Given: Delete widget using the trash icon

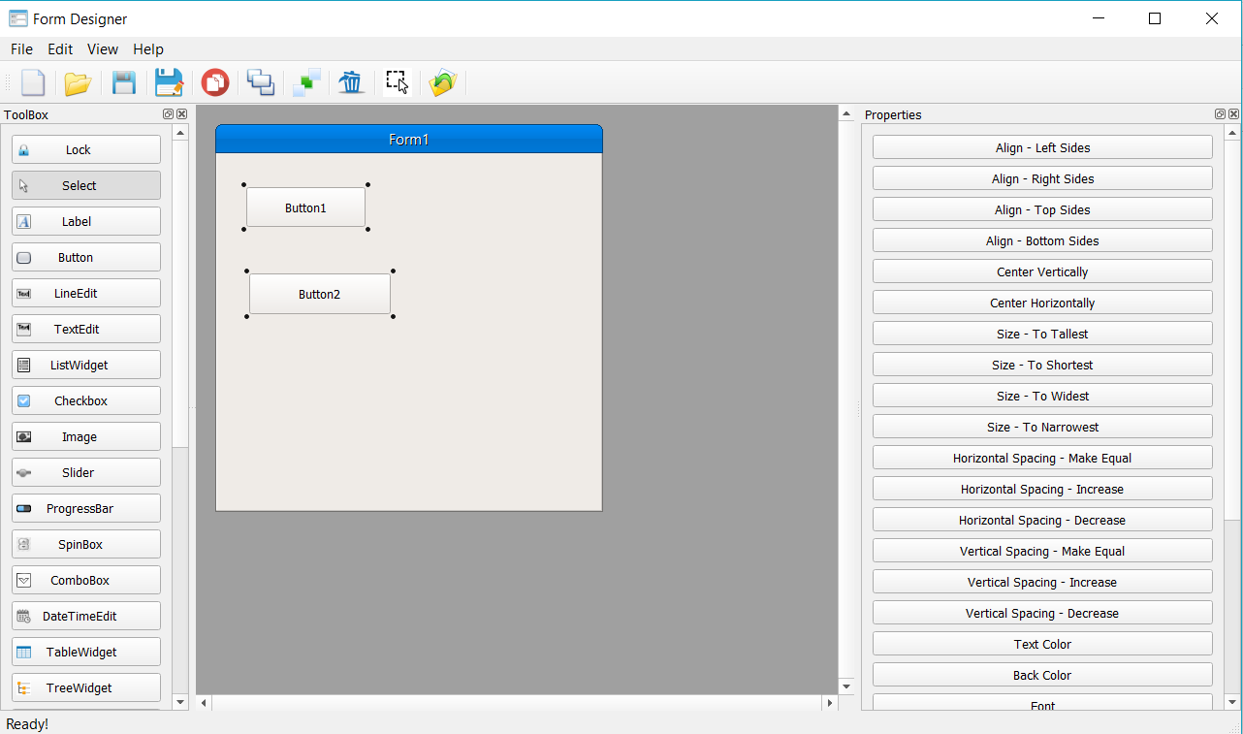Looking at the screenshot, I should click(x=350, y=82).
